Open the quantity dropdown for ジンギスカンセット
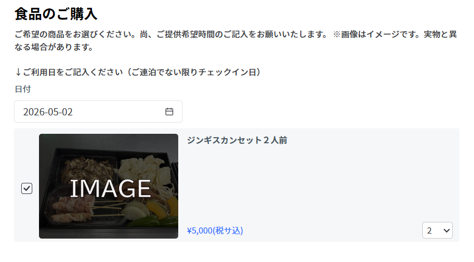This screenshot has height=262, width=474. [437, 230]
